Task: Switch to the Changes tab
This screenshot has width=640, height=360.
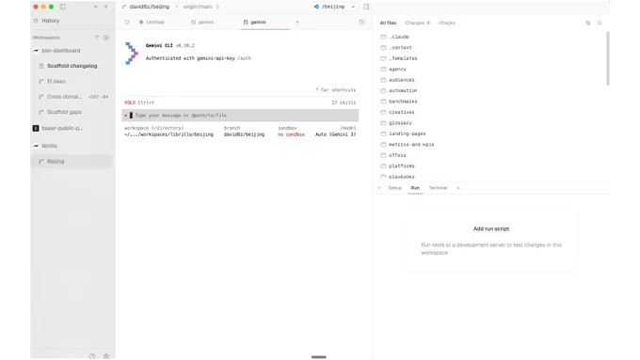Action: 417,23
